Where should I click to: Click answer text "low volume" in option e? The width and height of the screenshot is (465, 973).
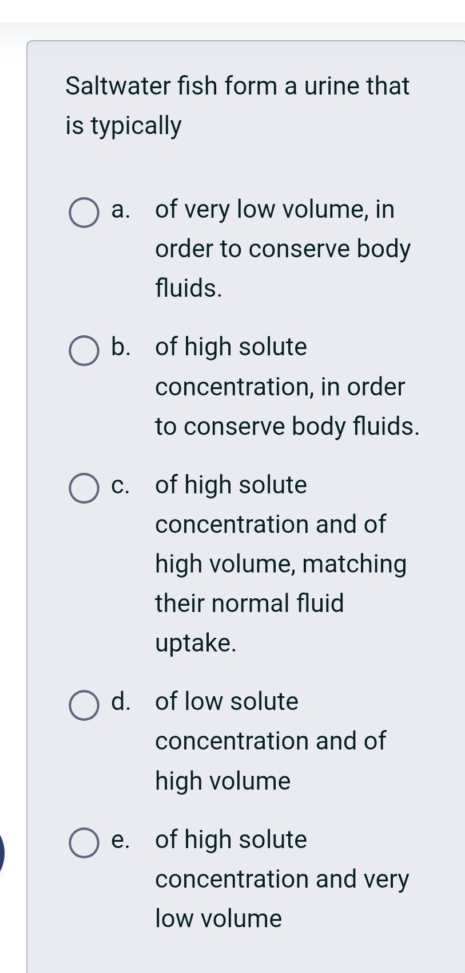[x=218, y=919]
